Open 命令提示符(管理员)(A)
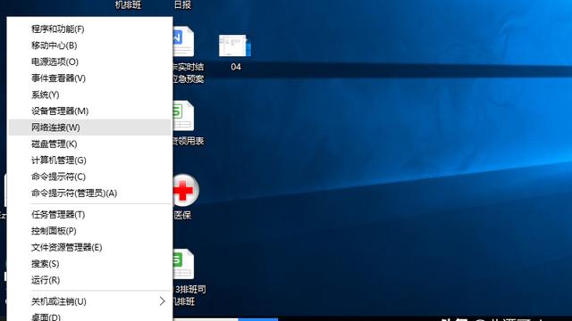 point(89,193)
